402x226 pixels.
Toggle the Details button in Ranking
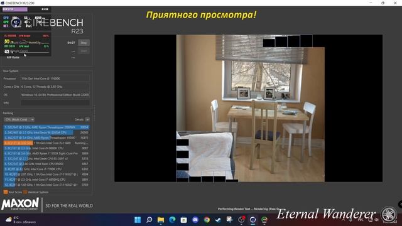coord(87,119)
